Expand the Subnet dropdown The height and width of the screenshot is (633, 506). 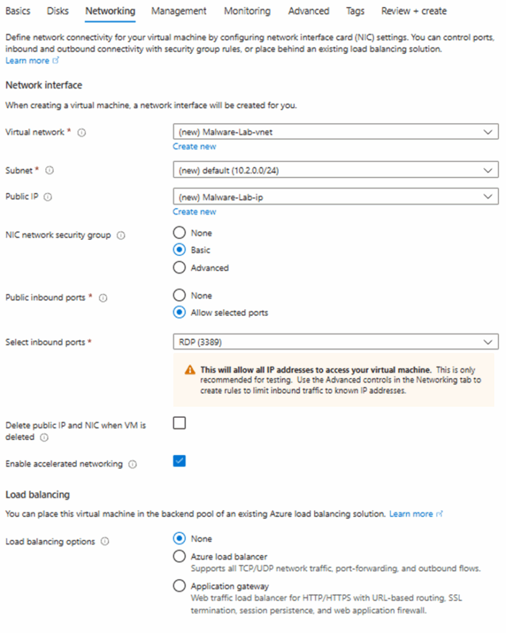(336, 170)
